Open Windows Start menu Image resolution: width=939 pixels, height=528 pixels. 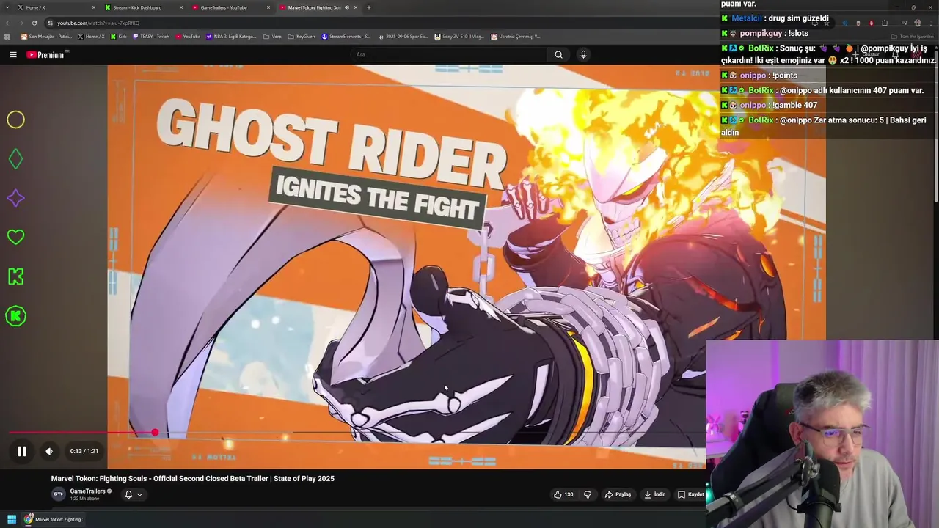(x=12, y=519)
